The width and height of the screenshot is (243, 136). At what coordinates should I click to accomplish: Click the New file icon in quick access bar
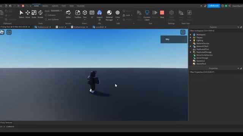(6, 6)
